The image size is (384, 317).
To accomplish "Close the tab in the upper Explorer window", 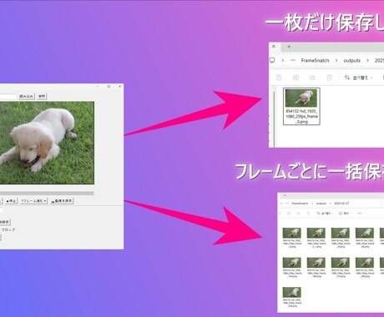I will [x=274, y=47].
